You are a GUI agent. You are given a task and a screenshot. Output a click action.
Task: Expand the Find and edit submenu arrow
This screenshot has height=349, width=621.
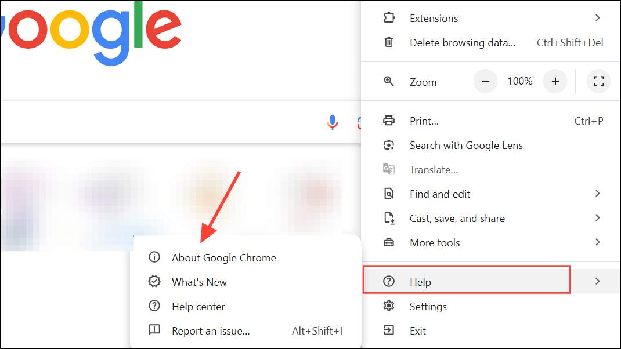tap(598, 194)
